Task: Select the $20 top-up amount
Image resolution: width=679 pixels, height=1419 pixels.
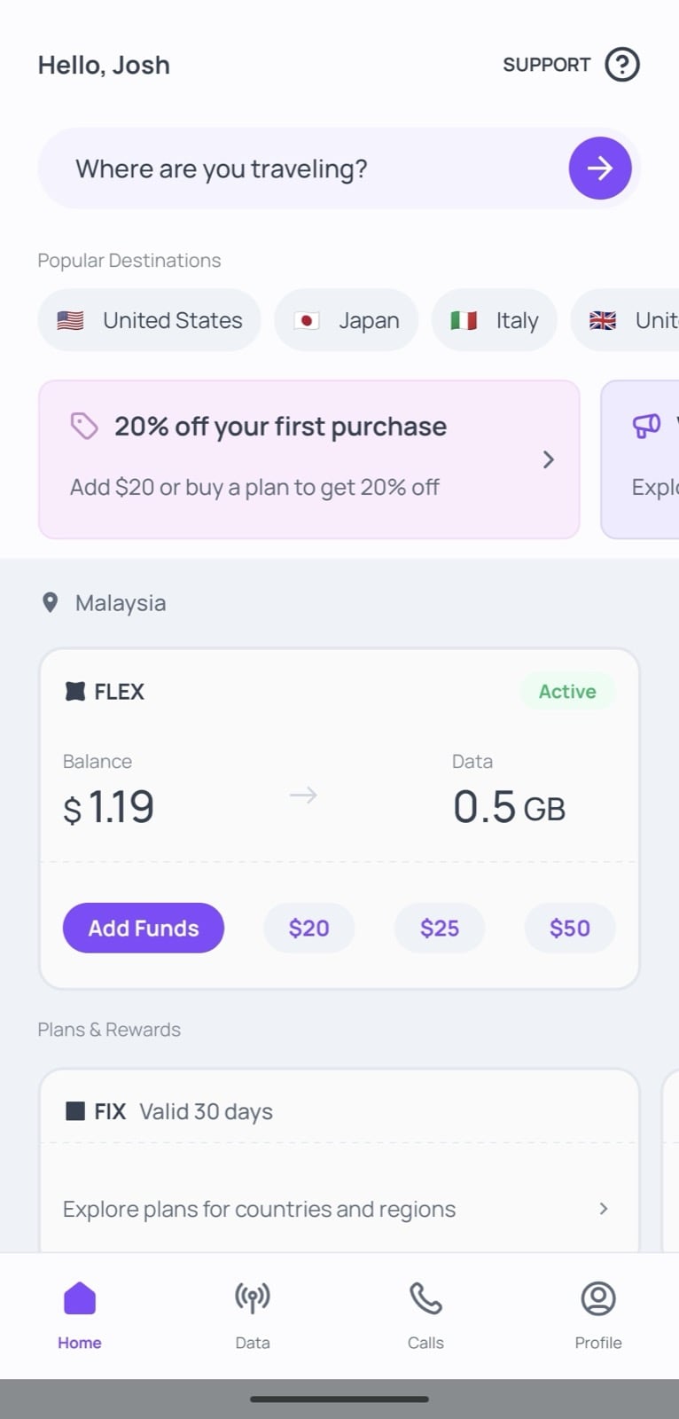Action: coord(308,928)
